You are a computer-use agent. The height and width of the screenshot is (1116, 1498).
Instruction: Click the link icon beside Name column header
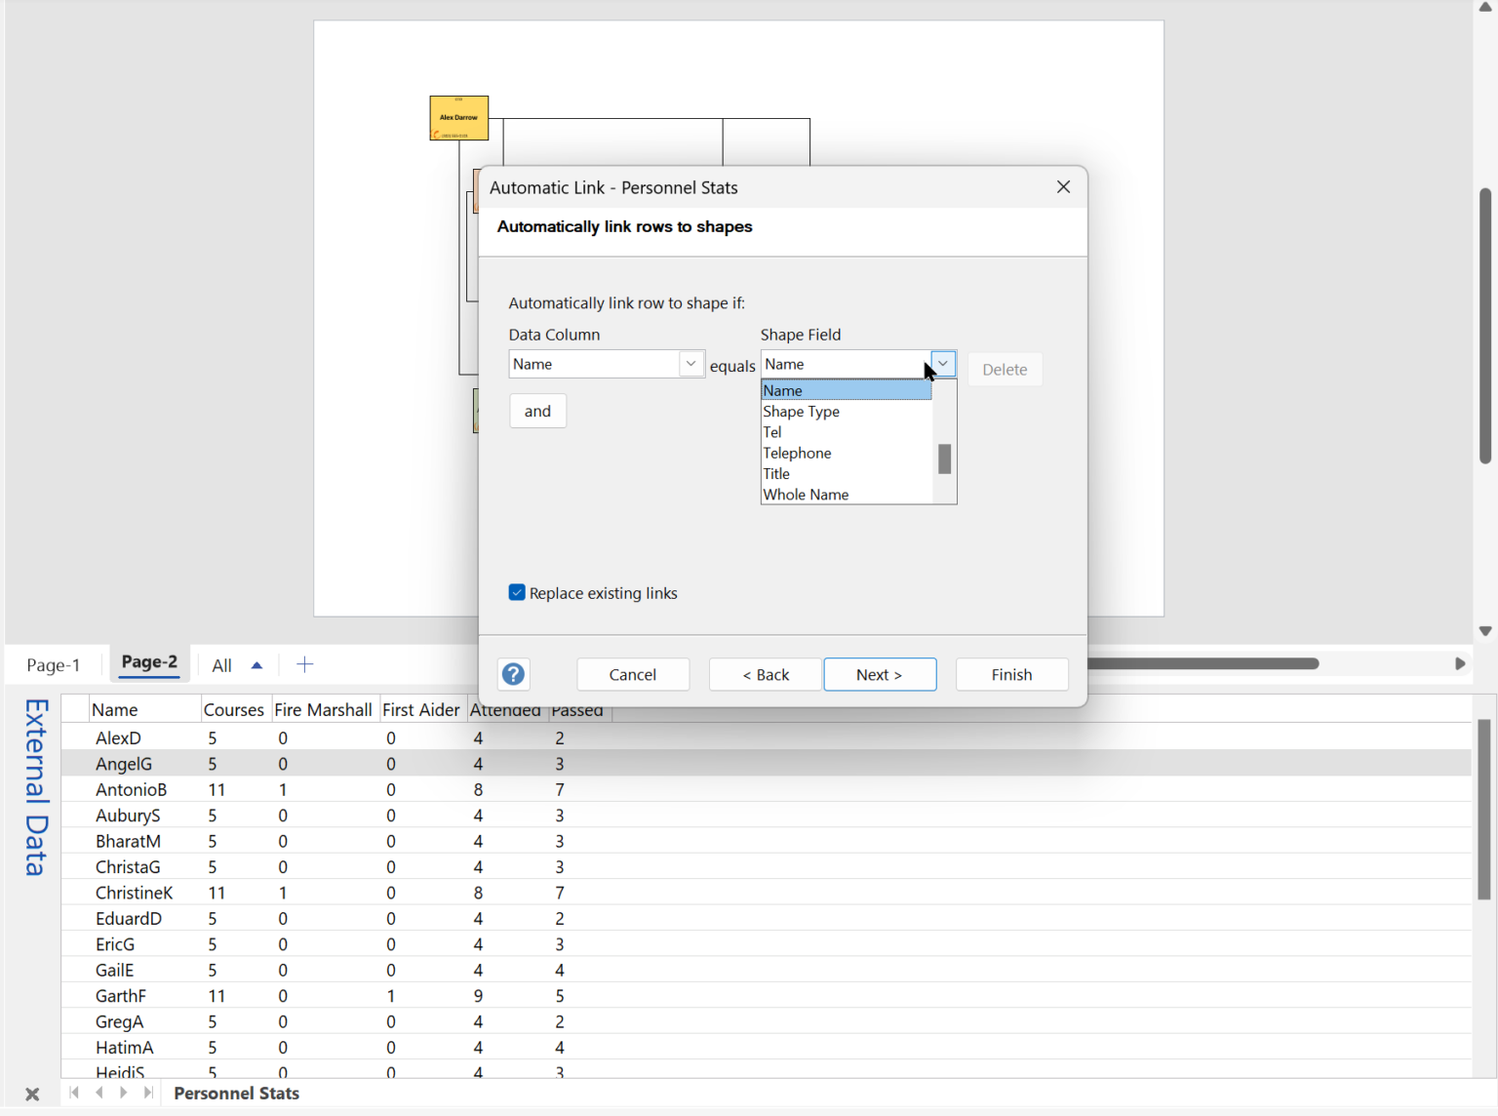coord(74,708)
